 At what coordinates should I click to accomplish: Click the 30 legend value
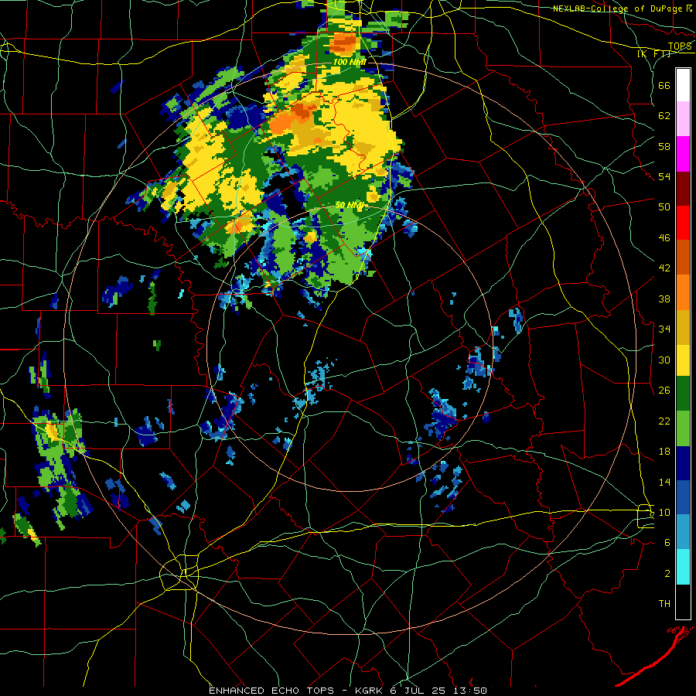[664, 360]
